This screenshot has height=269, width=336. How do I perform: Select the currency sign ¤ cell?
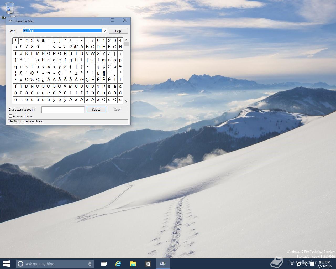[x=115, y=66]
